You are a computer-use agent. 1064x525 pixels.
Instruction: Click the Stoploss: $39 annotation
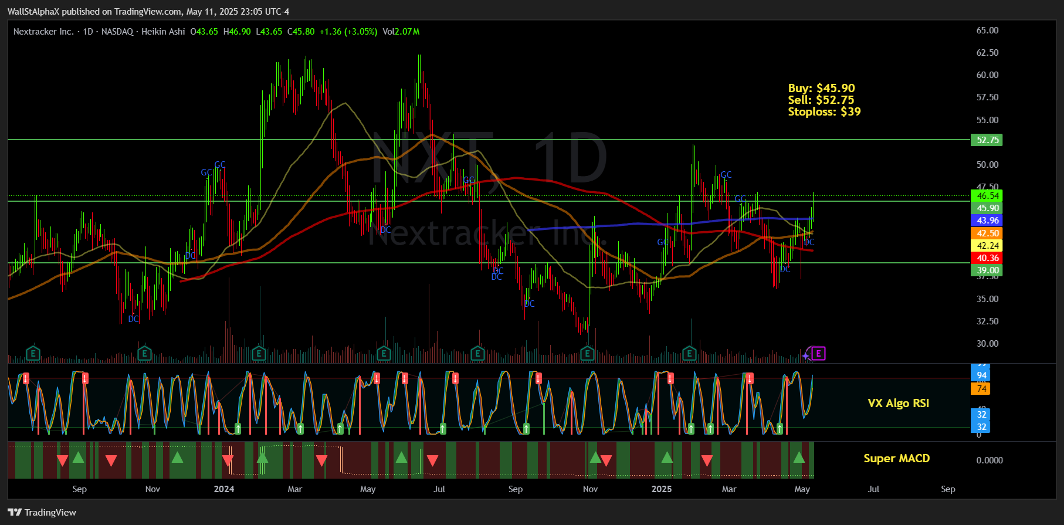(824, 111)
